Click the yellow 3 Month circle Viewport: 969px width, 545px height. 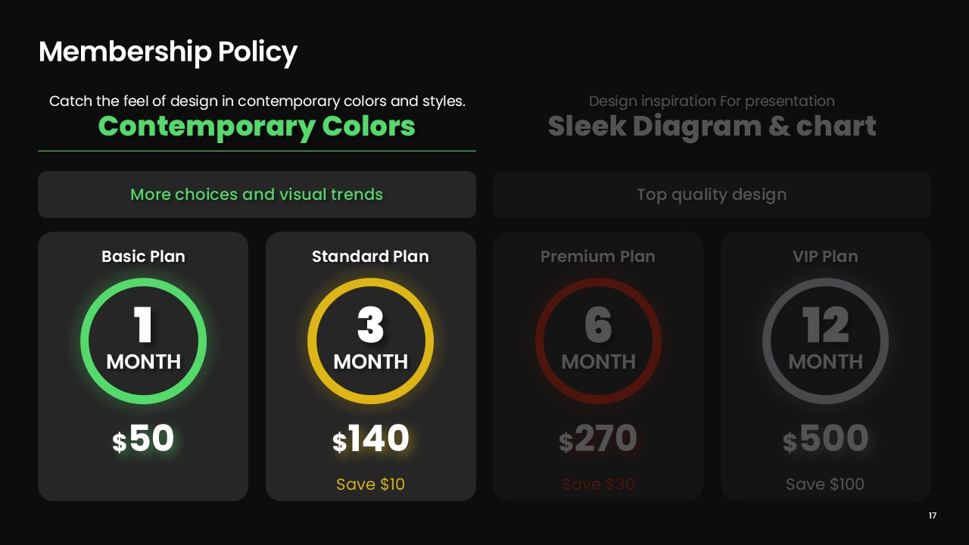click(370, 341)
